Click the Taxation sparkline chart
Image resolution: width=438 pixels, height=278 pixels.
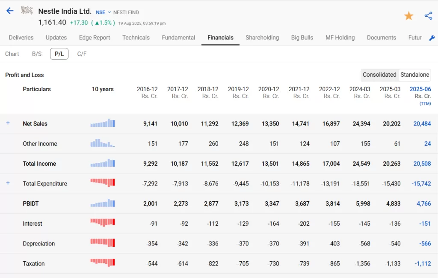tap(103, 262)
